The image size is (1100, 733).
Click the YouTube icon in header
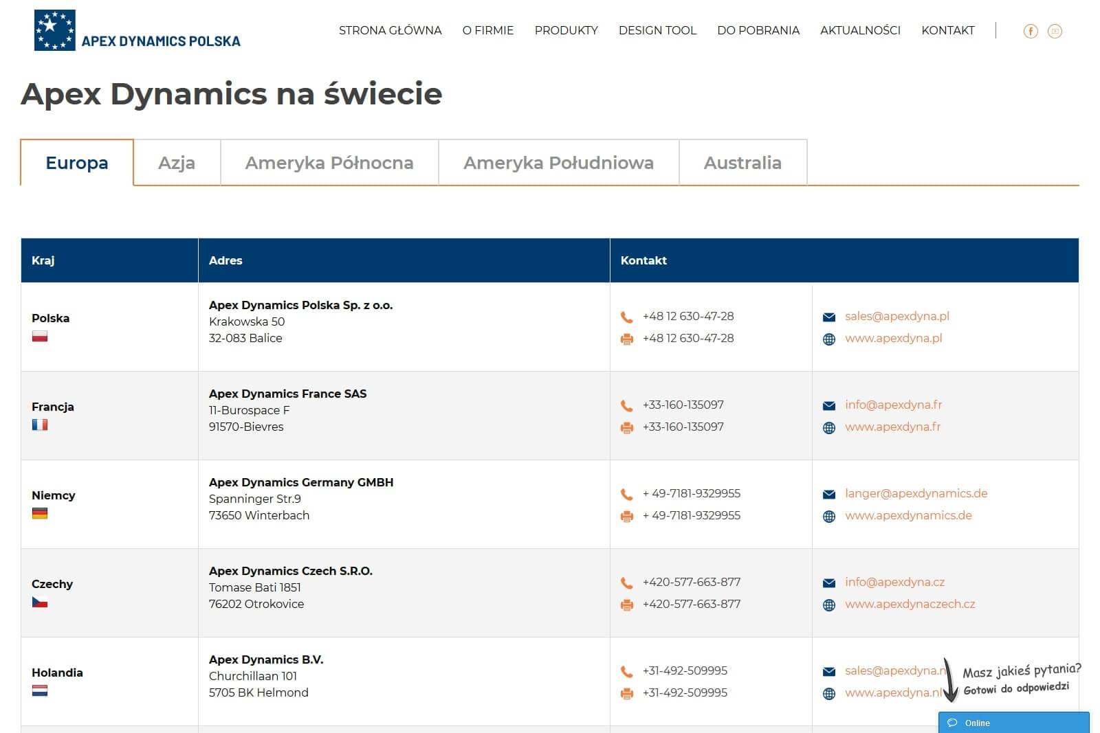click(x=1055, y=31)
